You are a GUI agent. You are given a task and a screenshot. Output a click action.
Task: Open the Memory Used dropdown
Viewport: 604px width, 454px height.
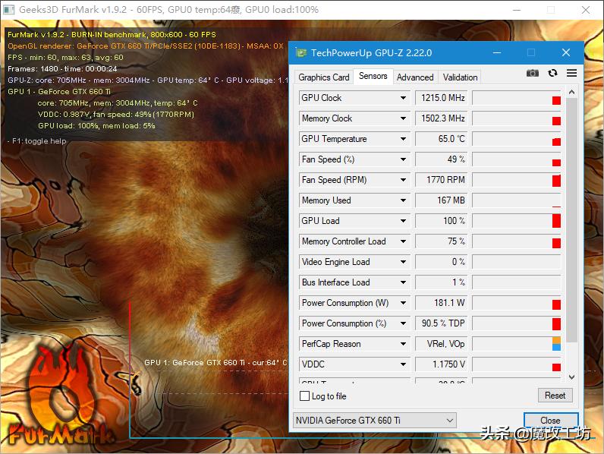point(403,200)
